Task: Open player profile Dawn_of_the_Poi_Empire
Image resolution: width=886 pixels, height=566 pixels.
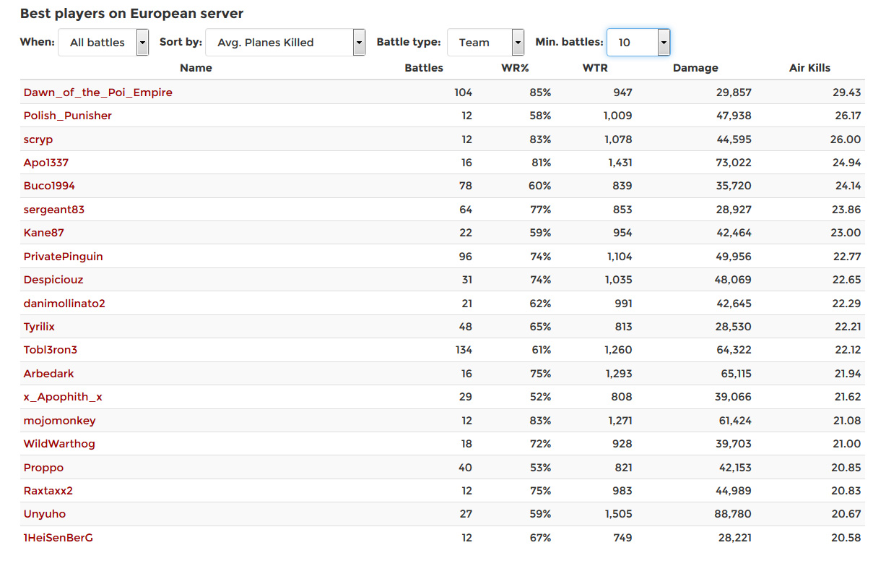Action: click(x=98, y=93)
